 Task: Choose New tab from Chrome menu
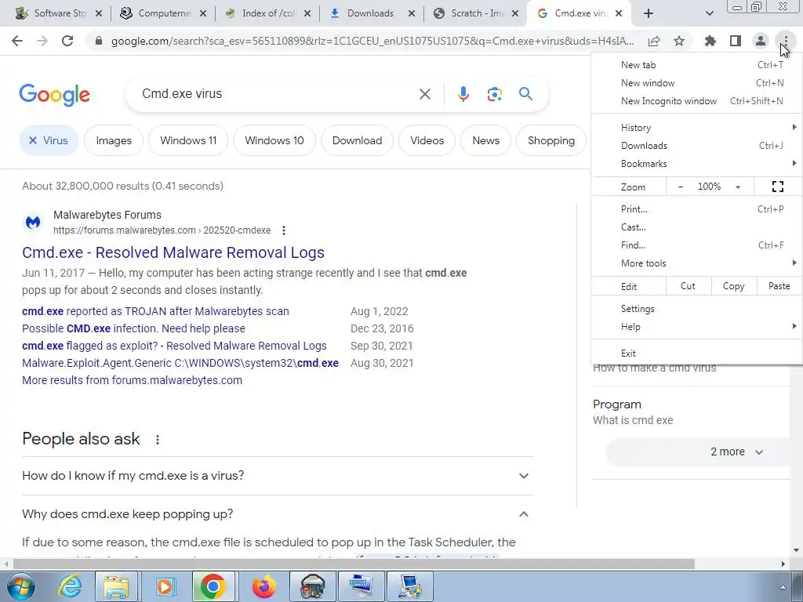(x=697, y=65)
